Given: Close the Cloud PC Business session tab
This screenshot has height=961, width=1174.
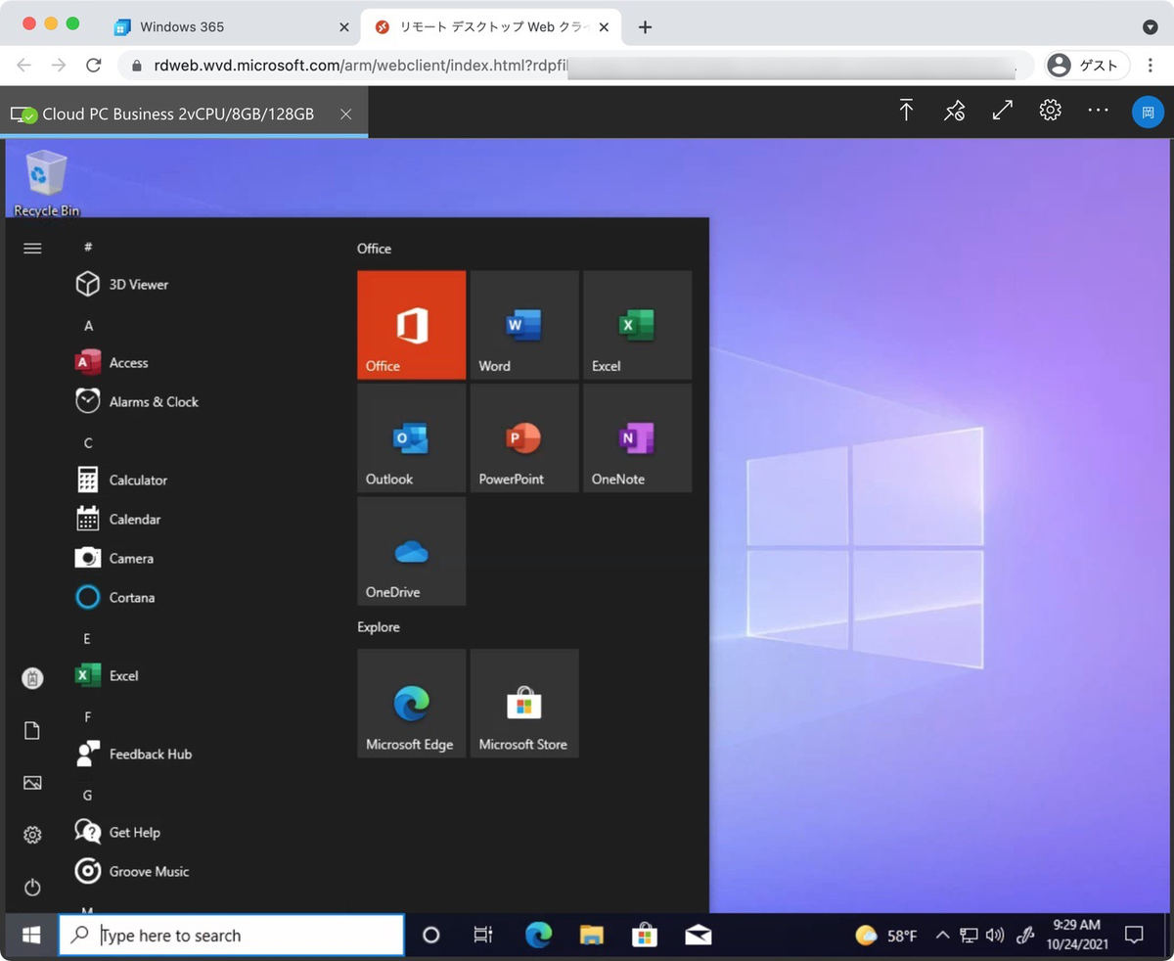Looking at the screenshot, I should 345,114.
